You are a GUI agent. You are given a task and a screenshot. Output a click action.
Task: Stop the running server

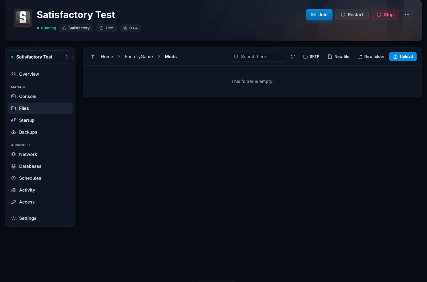[x=385, y=15]
